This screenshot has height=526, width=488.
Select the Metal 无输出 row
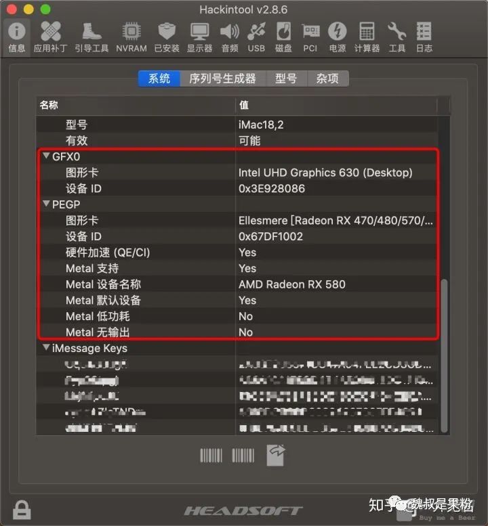click(237, 332)
